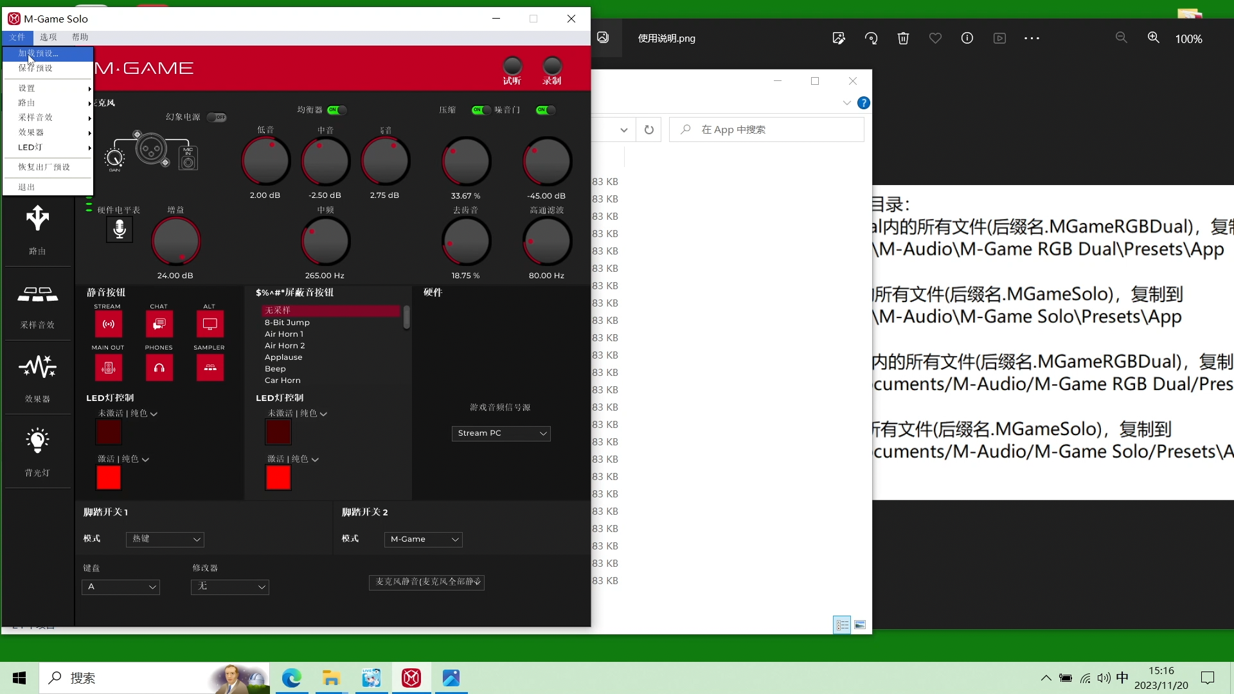Screen dimensions: 1234x694
Task: Click the refresh button in Explorer window
Action: [x=649, y=130]
